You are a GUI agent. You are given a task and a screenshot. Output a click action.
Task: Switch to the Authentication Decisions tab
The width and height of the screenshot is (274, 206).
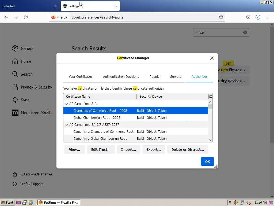(121, 76)
